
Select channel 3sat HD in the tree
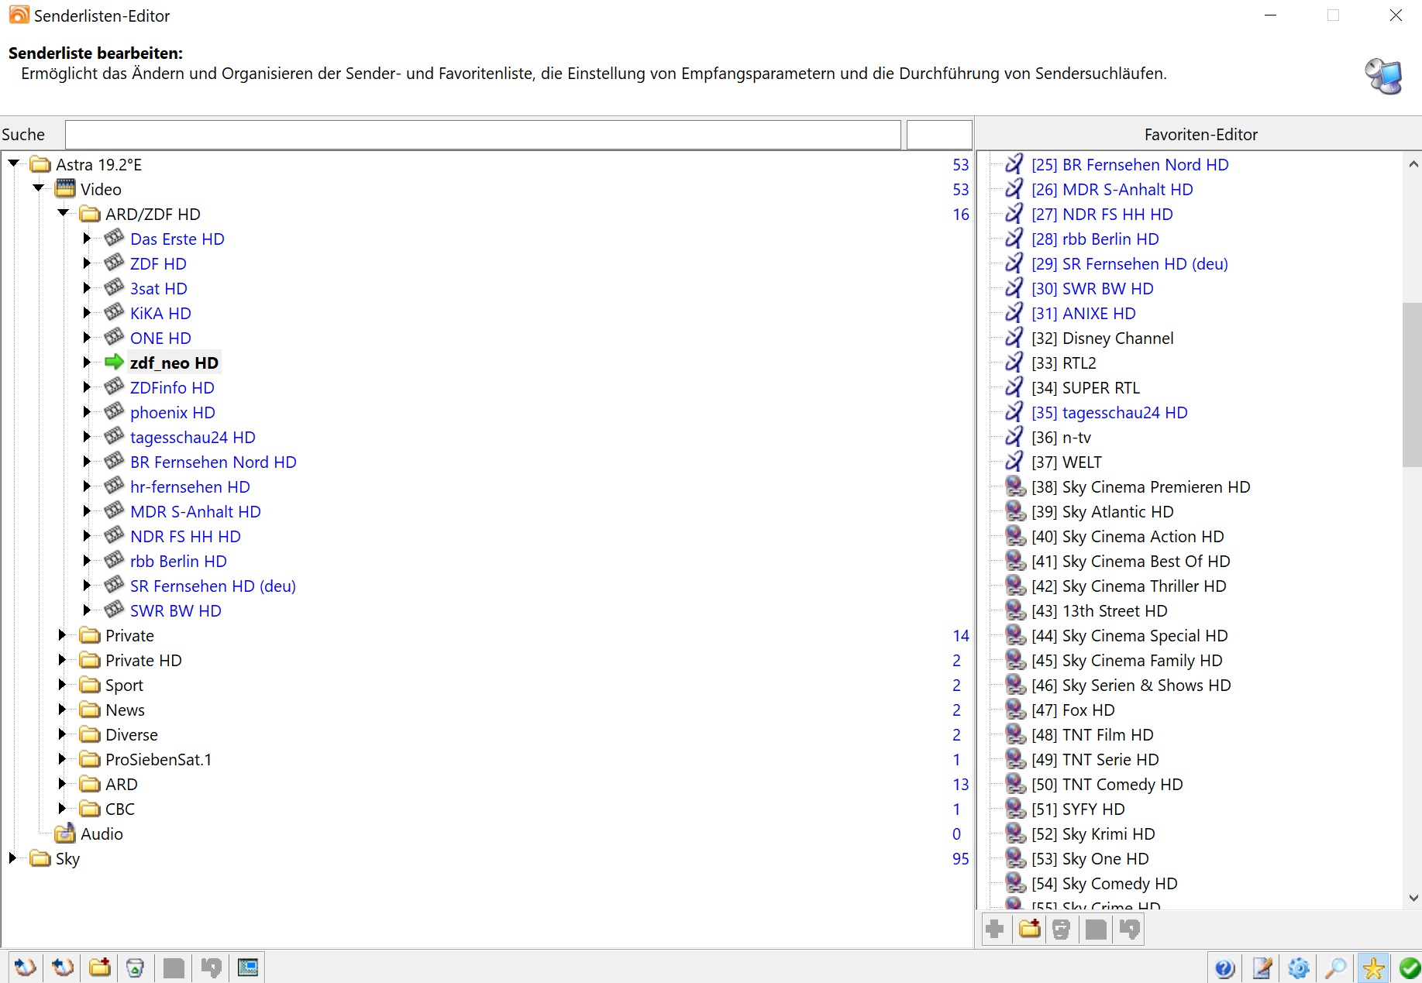coord(159,288)
